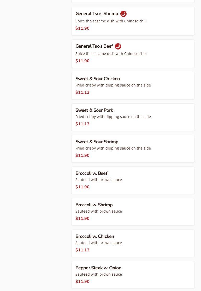Select General Tso's Beef dish title
The height and width of the screenshot is (291, 201).
tap(94, 46)
